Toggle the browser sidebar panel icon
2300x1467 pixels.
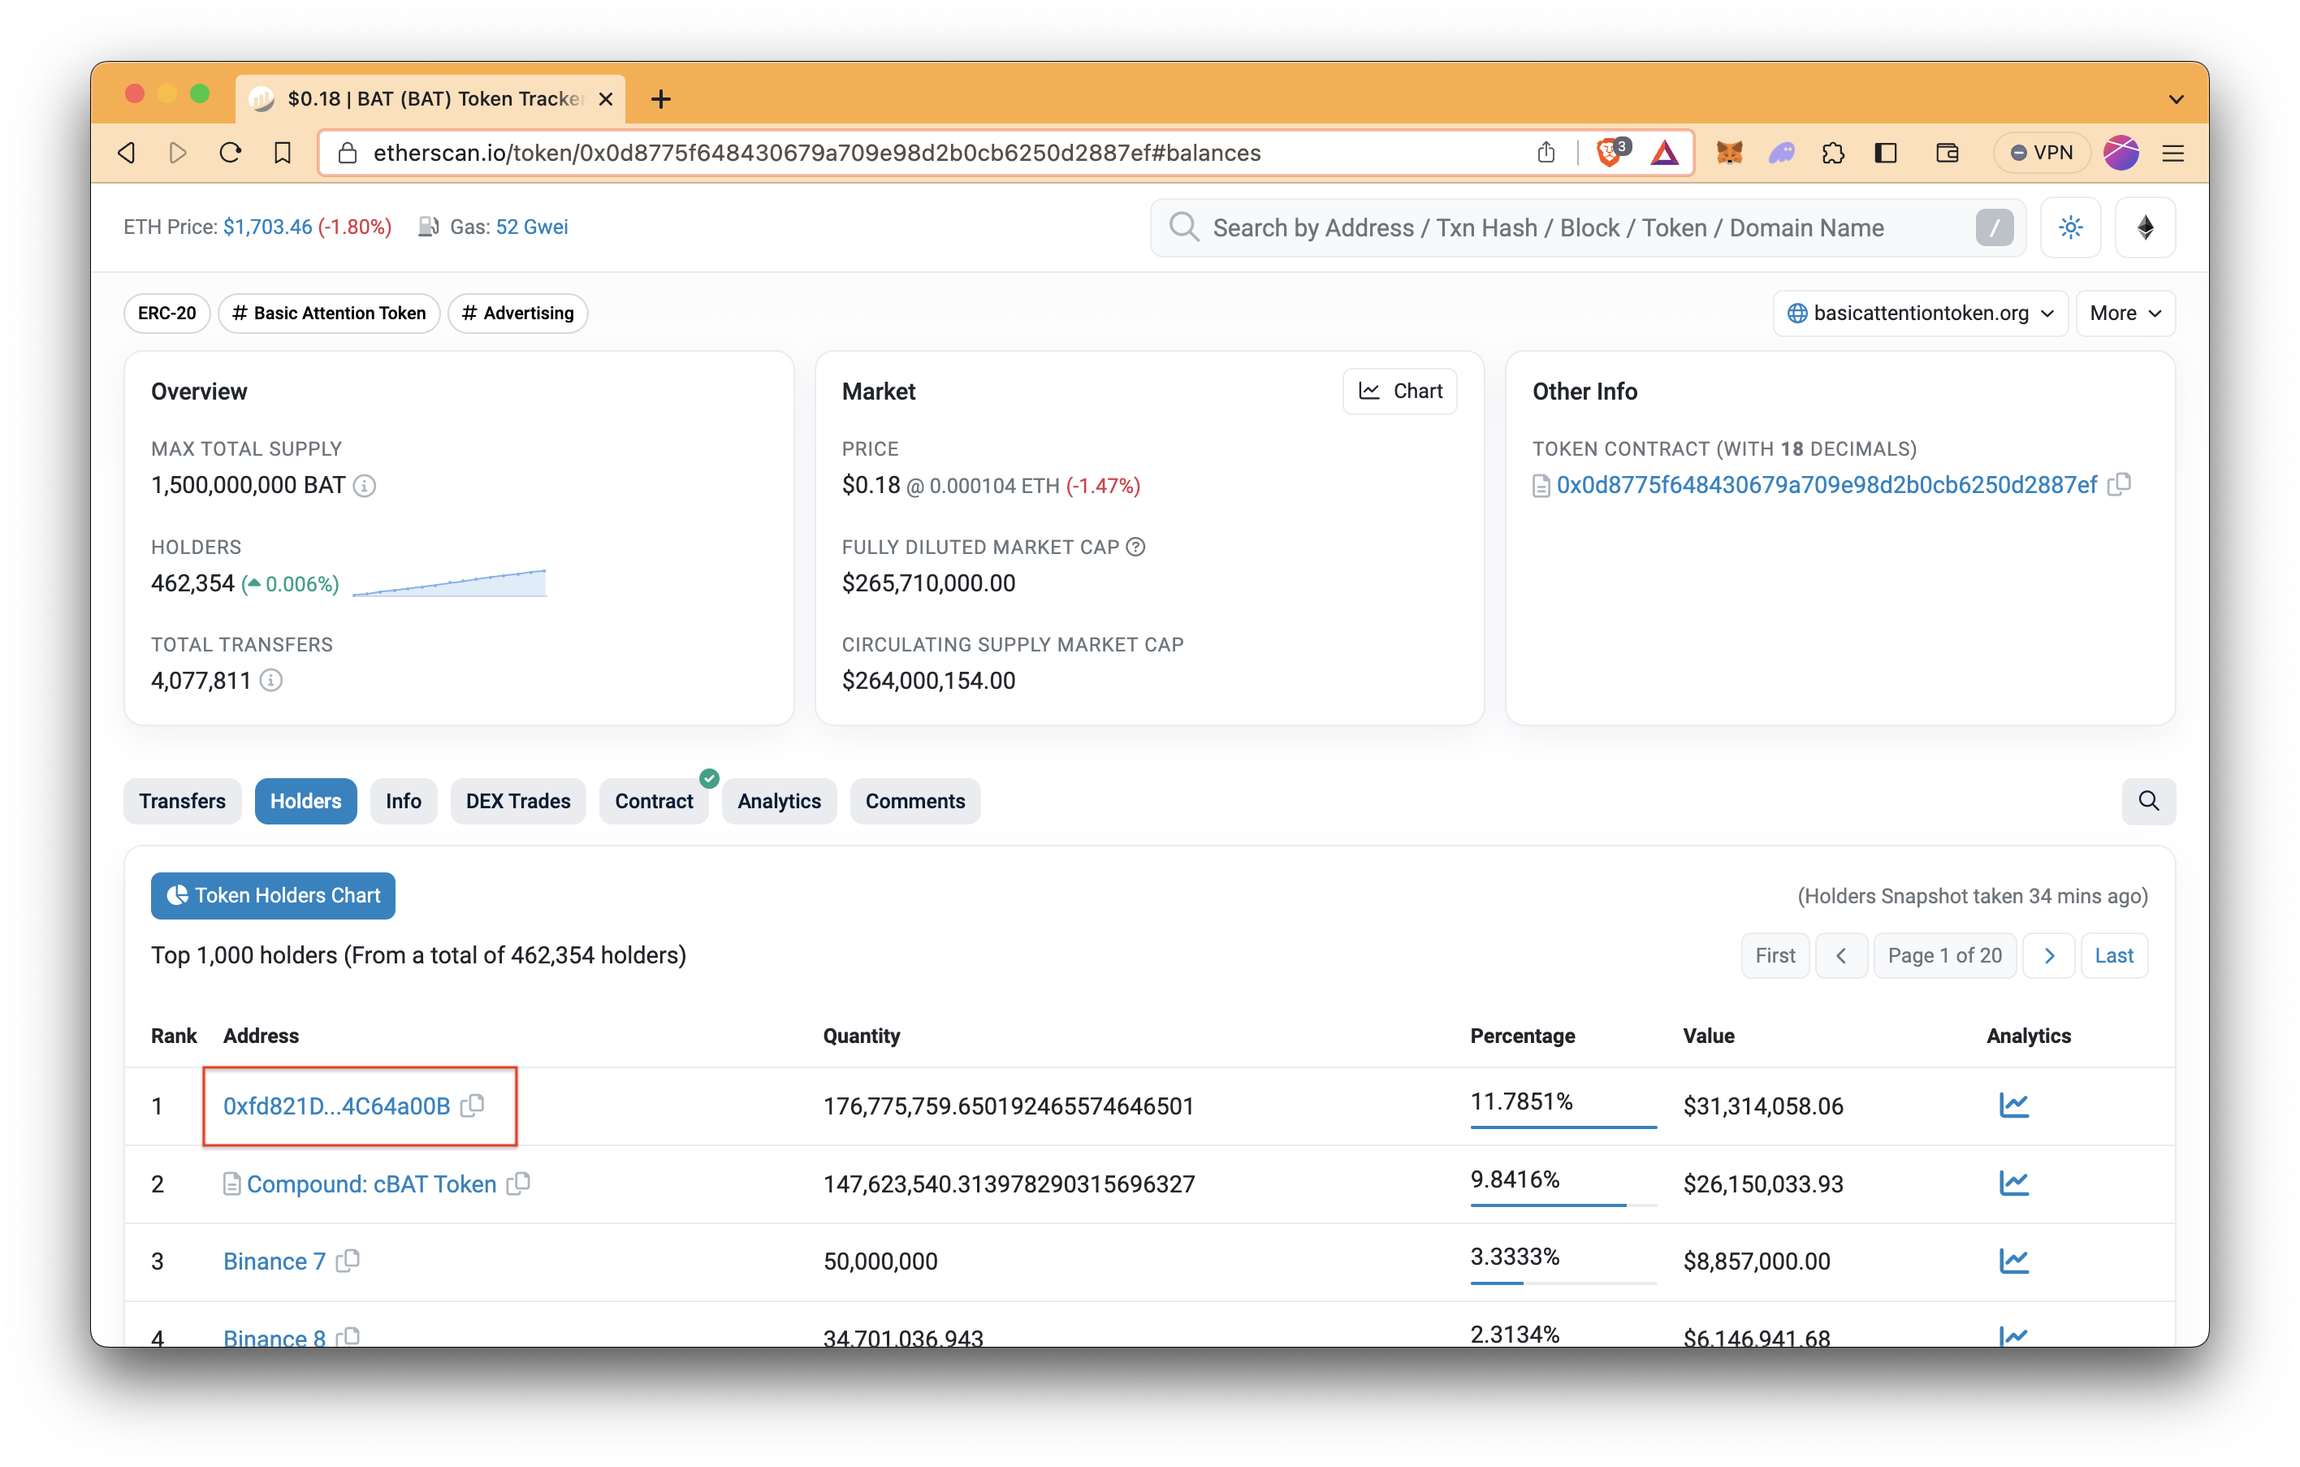[1886, 153]
